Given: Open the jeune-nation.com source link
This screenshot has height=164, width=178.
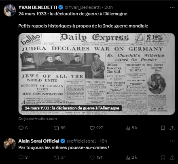Looking at the screenshot, I should click(x=38, y=119).
